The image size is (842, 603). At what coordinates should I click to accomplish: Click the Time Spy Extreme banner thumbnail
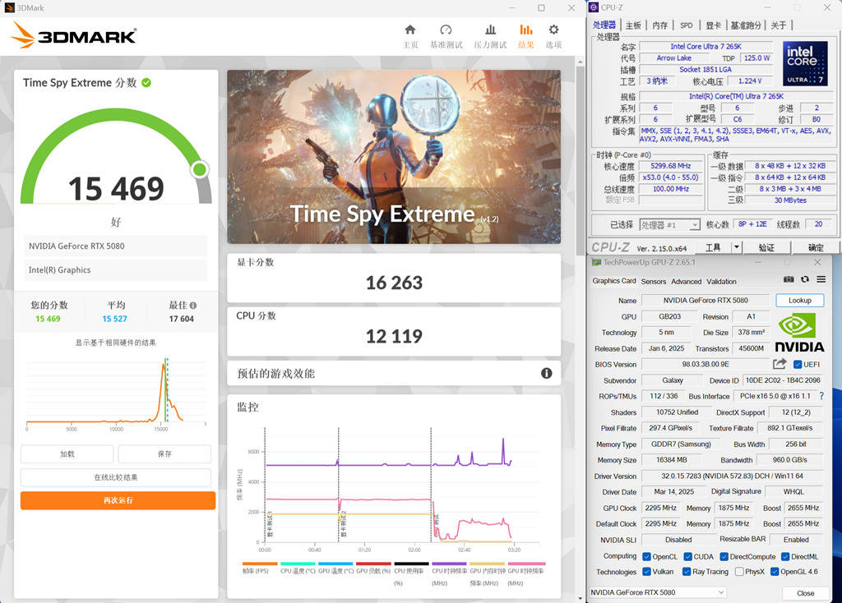pyautogui.click(x=394, y=157)
